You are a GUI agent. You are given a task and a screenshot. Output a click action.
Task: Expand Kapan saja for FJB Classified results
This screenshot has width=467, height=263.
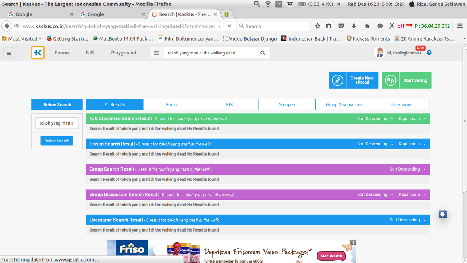pyautogui.click(x=412, y=119)
